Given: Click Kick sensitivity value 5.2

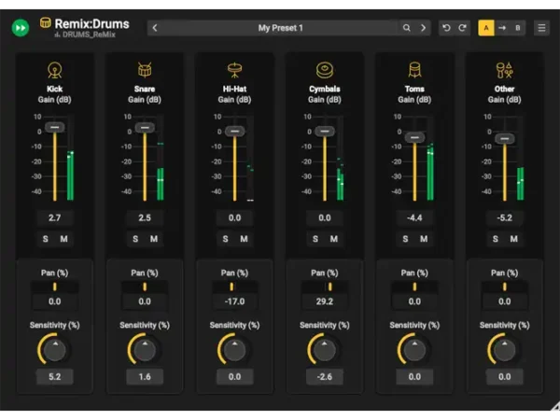Looking at the screenshot, I should click(x=55, y=377).
